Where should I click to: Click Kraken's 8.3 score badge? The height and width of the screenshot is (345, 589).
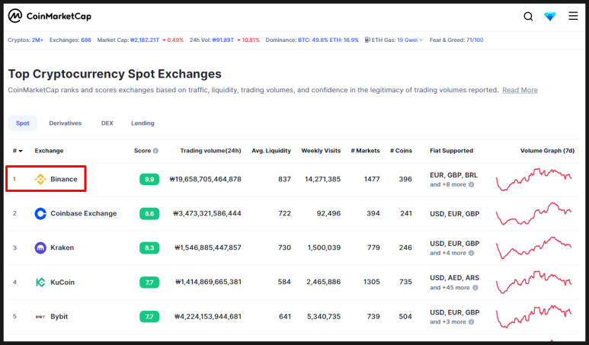[x=149, y=248]
